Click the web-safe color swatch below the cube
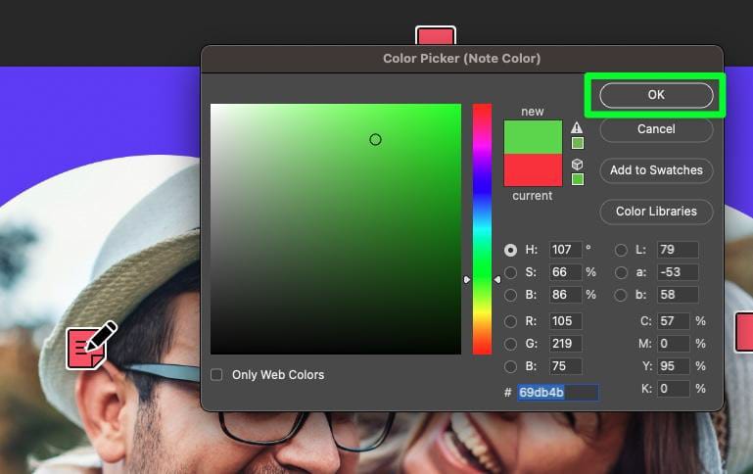 coord(578,179)
